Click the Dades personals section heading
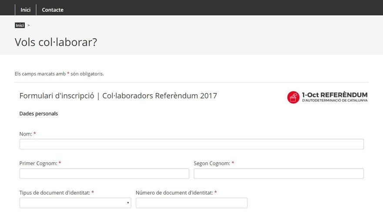383x215 pixels. click(x=39, y=114)
